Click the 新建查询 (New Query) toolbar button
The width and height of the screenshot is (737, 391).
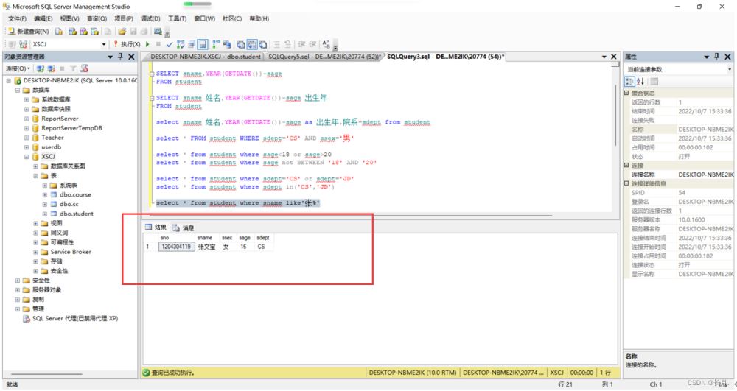point(28,32)
